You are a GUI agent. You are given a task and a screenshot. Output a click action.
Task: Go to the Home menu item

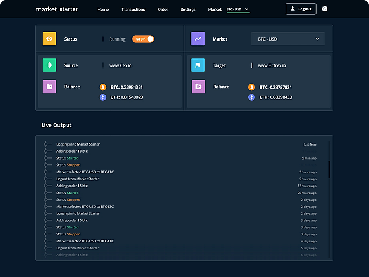tap(103, 9)
